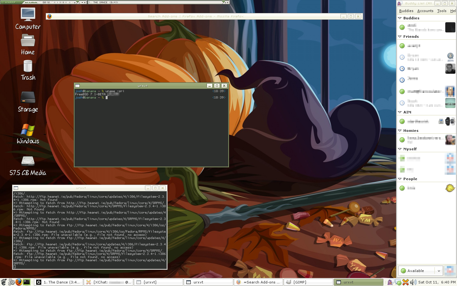This screenshot has width=457, height=286.
Task: Collapse the Friends group in buddy list
Action: coord(400,37)
